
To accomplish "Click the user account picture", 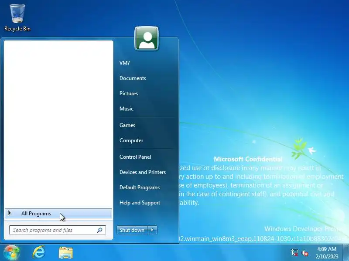I will (x=147, y=38).
